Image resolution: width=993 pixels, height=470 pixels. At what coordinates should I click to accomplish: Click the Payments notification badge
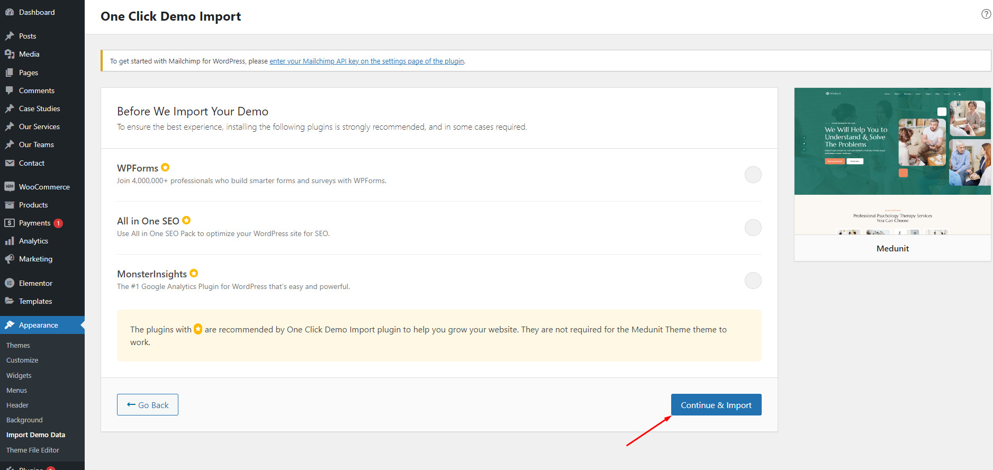58,223
